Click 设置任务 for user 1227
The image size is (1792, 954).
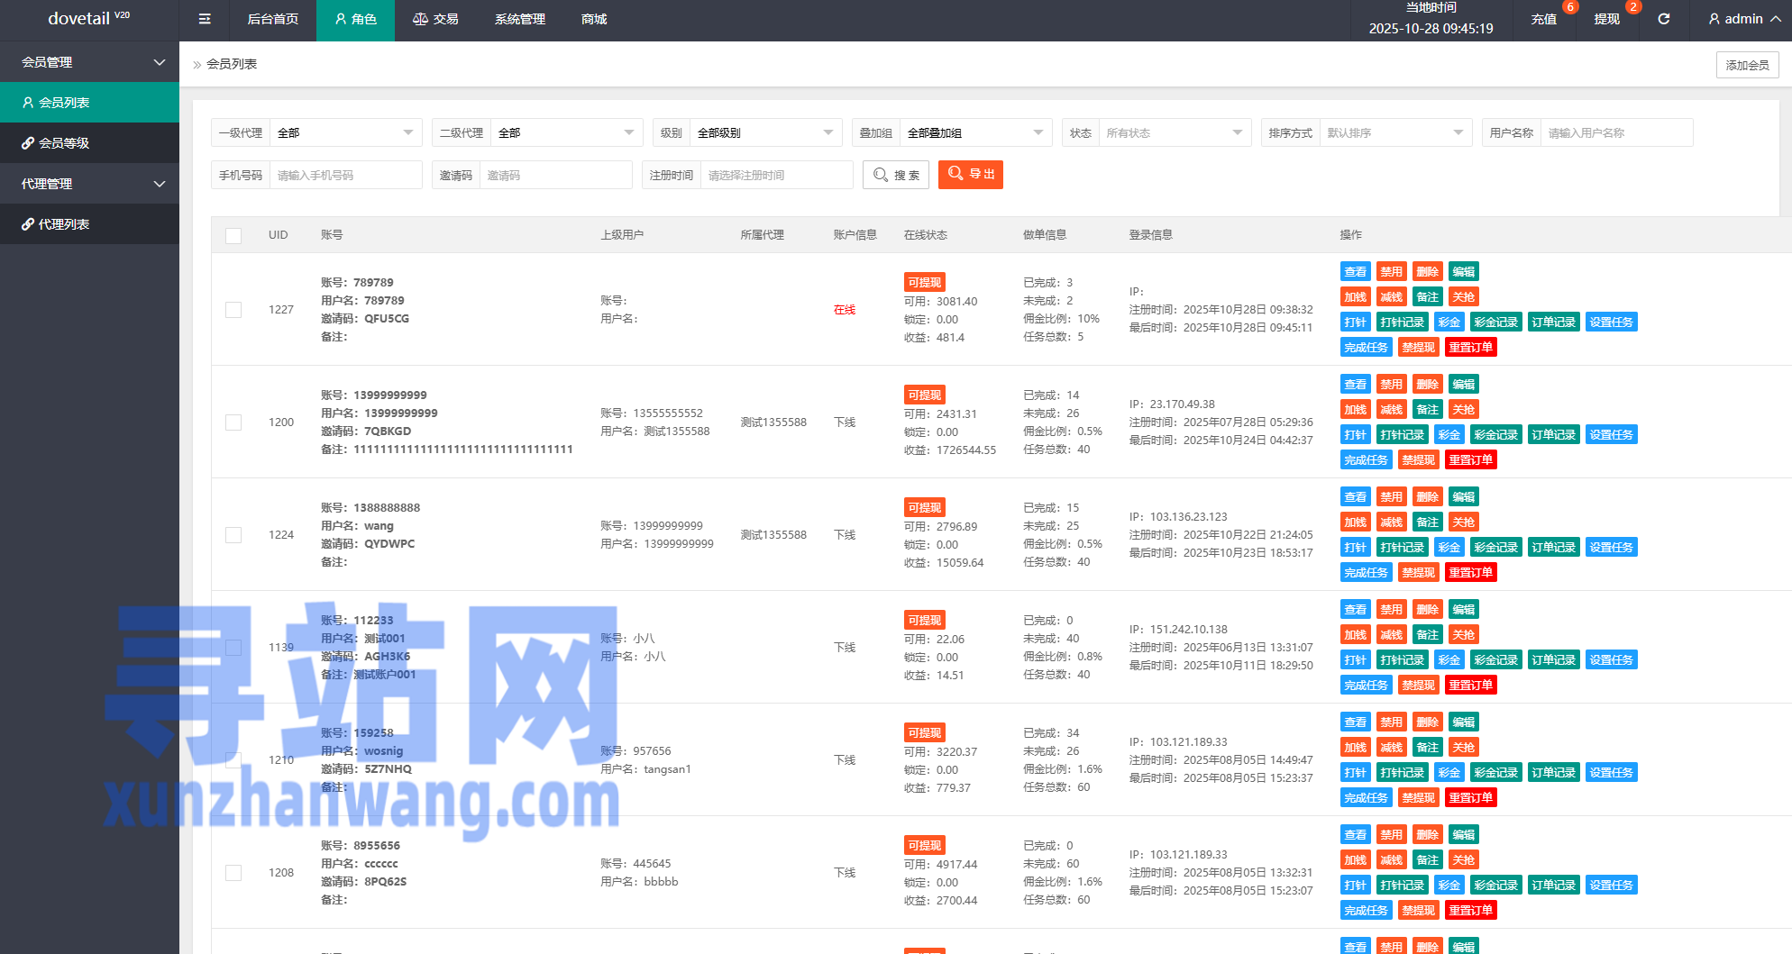1611,323
